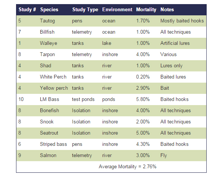The width and height of the screenshot is (216, 178).
Task: Select the Tautog species cell
Action: 47,21
